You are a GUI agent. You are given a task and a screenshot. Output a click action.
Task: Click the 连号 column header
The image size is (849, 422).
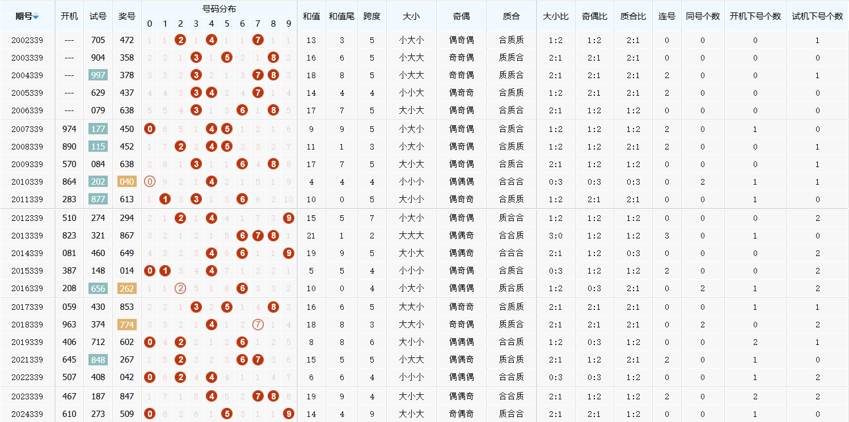click(666, 16)
